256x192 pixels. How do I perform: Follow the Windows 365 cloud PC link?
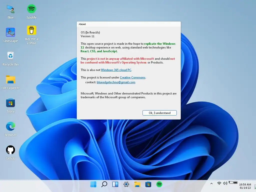click(x=116, y=70)
